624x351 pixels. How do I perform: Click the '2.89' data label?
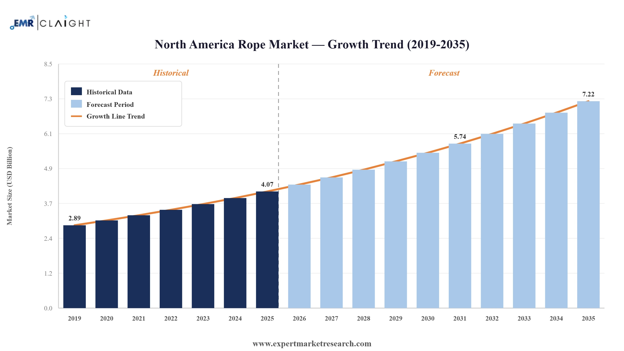pos(75,218)
